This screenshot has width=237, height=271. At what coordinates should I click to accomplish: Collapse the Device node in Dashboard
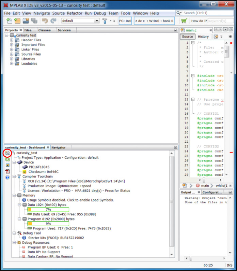coord(14,162)
